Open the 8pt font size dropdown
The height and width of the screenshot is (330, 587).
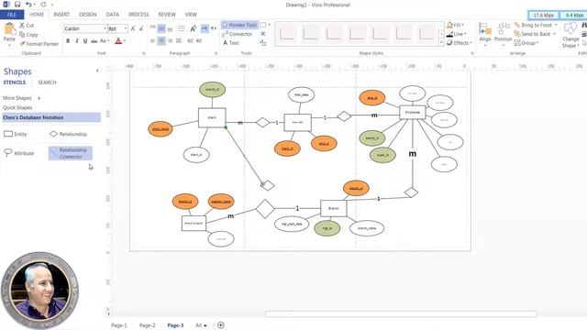[x=126, y=28]
